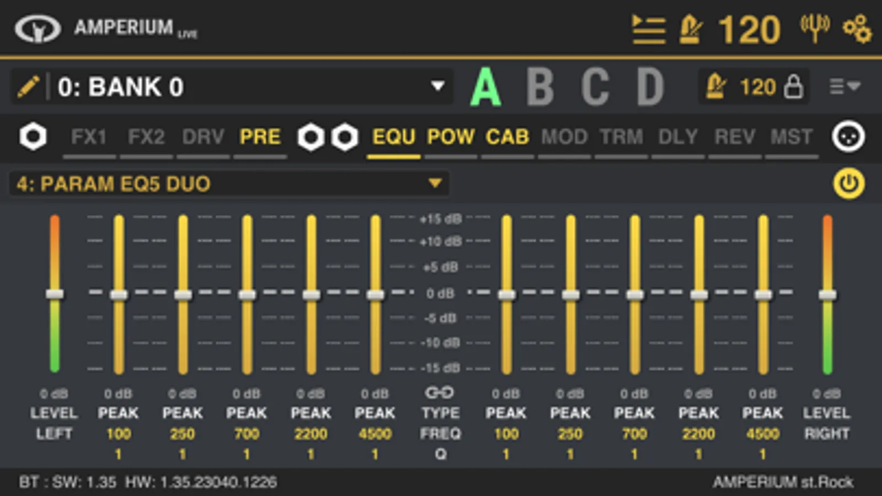Click the right 2200 Hz PEAK slider handle
The height and width of the screenshot is (496, 882).
pyautogui.click(x=699, y=295)
